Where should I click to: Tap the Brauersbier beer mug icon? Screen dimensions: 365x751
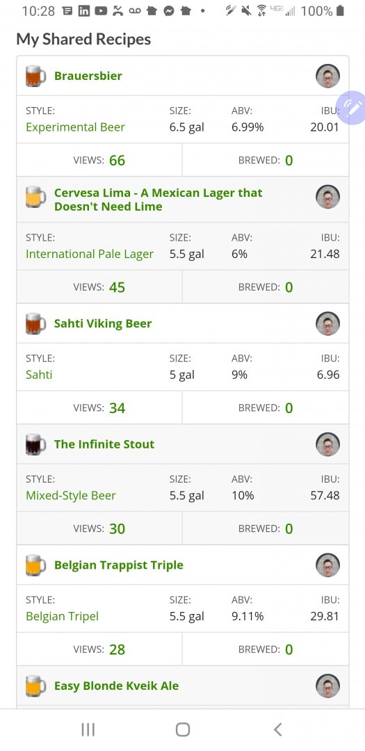coord(35,76)
